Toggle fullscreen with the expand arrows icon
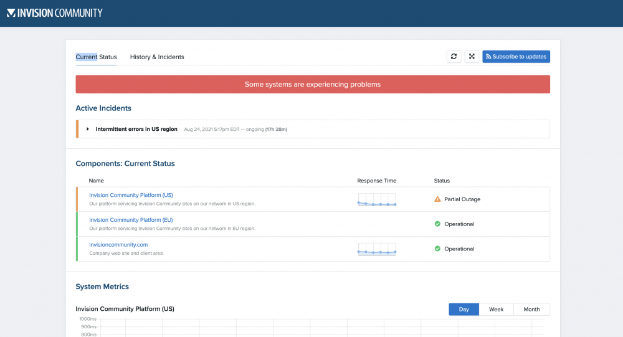623x337 pixels. point(472,57)
